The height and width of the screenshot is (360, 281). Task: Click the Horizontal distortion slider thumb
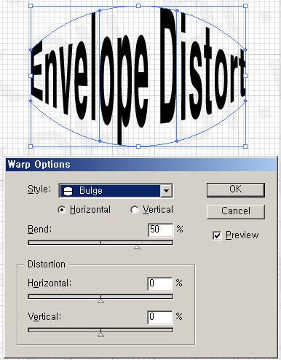[x=100, y=301]
